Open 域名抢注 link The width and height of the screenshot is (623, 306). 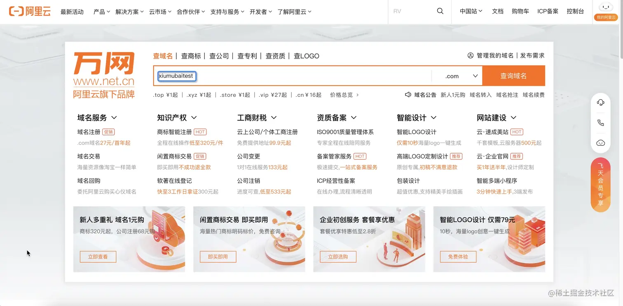(x=507, y=95)
